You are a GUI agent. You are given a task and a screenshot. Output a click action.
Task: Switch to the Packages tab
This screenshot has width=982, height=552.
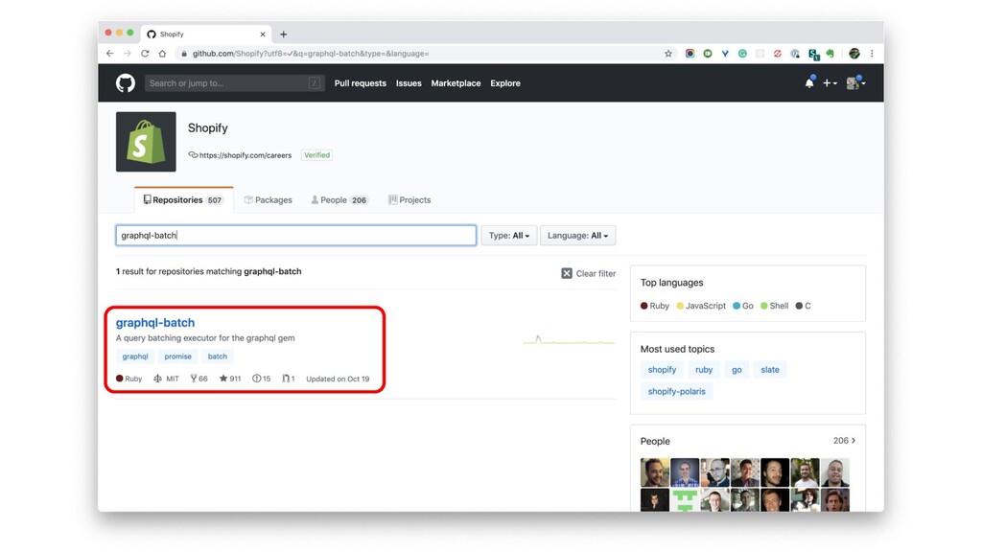(x=269, y=199)
